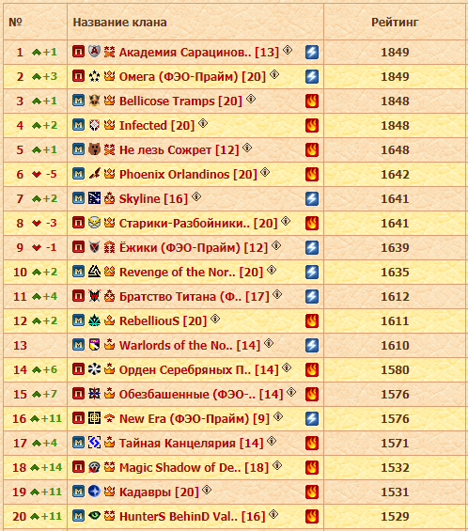Click info icon next to Revenge of the Nor..
Image resolution: width=468 pixels, height=531 pixels.
tap(272, 271)
